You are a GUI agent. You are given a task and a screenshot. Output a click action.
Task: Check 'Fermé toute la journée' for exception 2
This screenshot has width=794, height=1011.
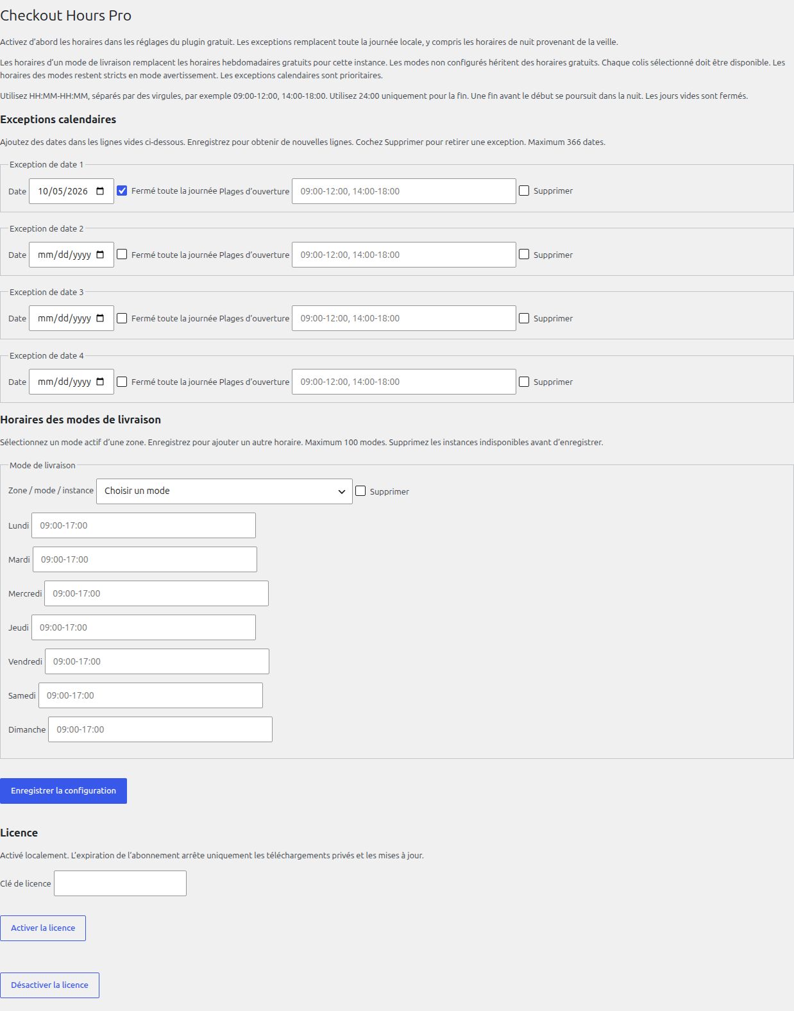point(122,254)
